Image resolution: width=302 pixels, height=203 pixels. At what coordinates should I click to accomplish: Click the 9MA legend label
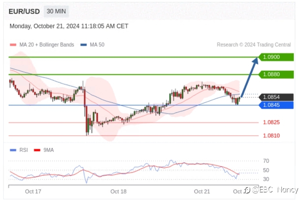[49, 150]
